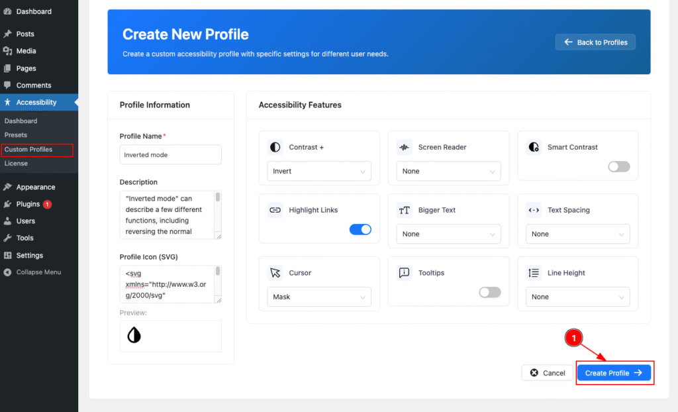
Task: Click the Smart Contrast icon
Action: pyautogui.click(x=533, y=147)
